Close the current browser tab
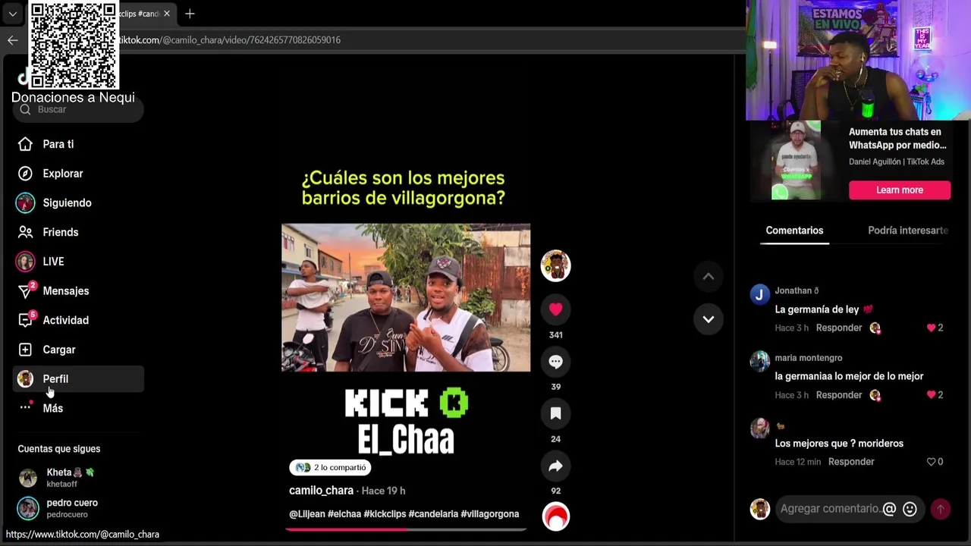 167,14
